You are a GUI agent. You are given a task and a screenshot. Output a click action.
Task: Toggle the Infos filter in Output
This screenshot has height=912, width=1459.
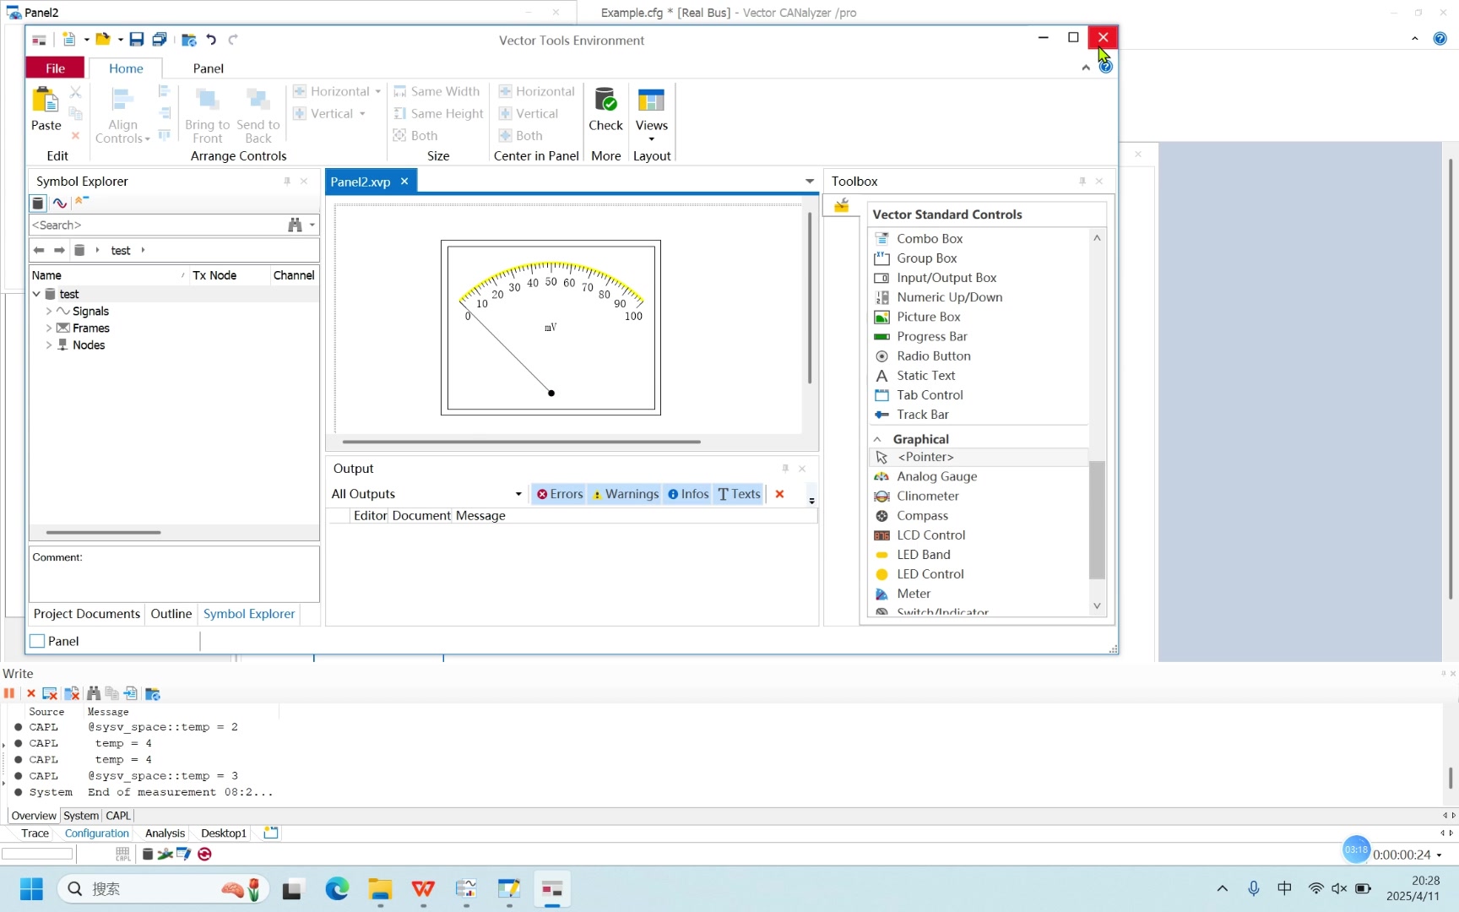pos(688,494)
